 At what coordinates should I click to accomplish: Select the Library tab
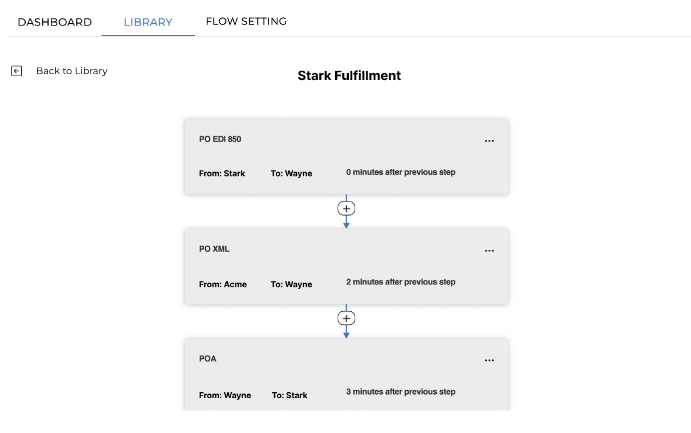(x=148, y=22)
